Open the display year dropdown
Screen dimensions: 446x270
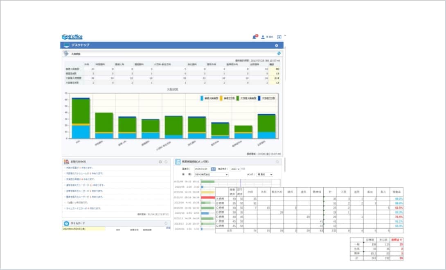click(x=235, y=169)
